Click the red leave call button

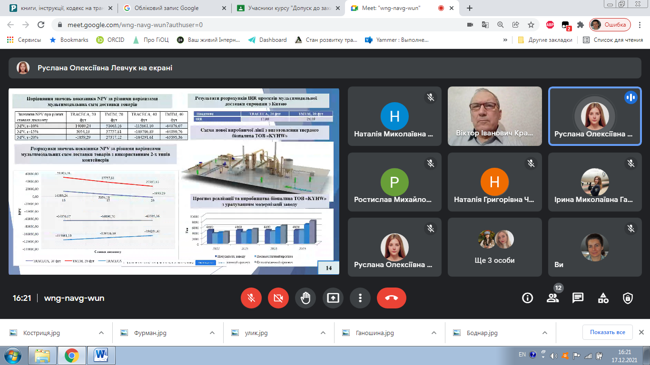click(391, 298)
